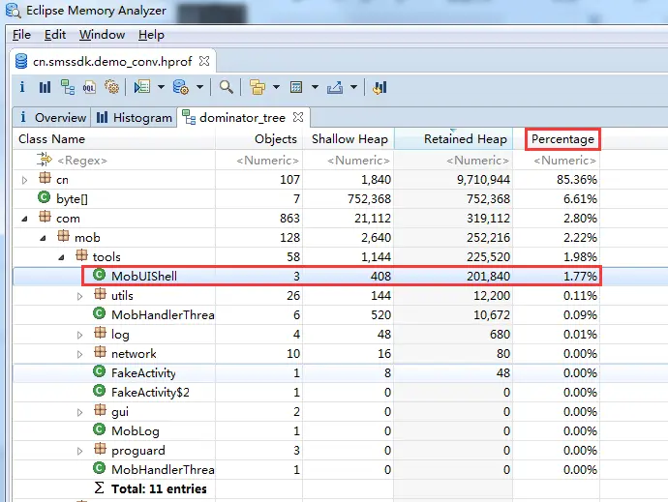Collapse the tools package node
668x502 pixels.
(x=61, y=257)
